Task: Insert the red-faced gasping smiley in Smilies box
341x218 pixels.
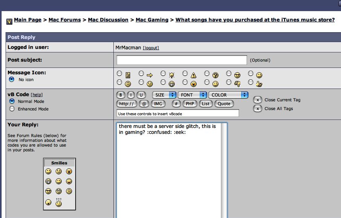Action: (69, 171)
